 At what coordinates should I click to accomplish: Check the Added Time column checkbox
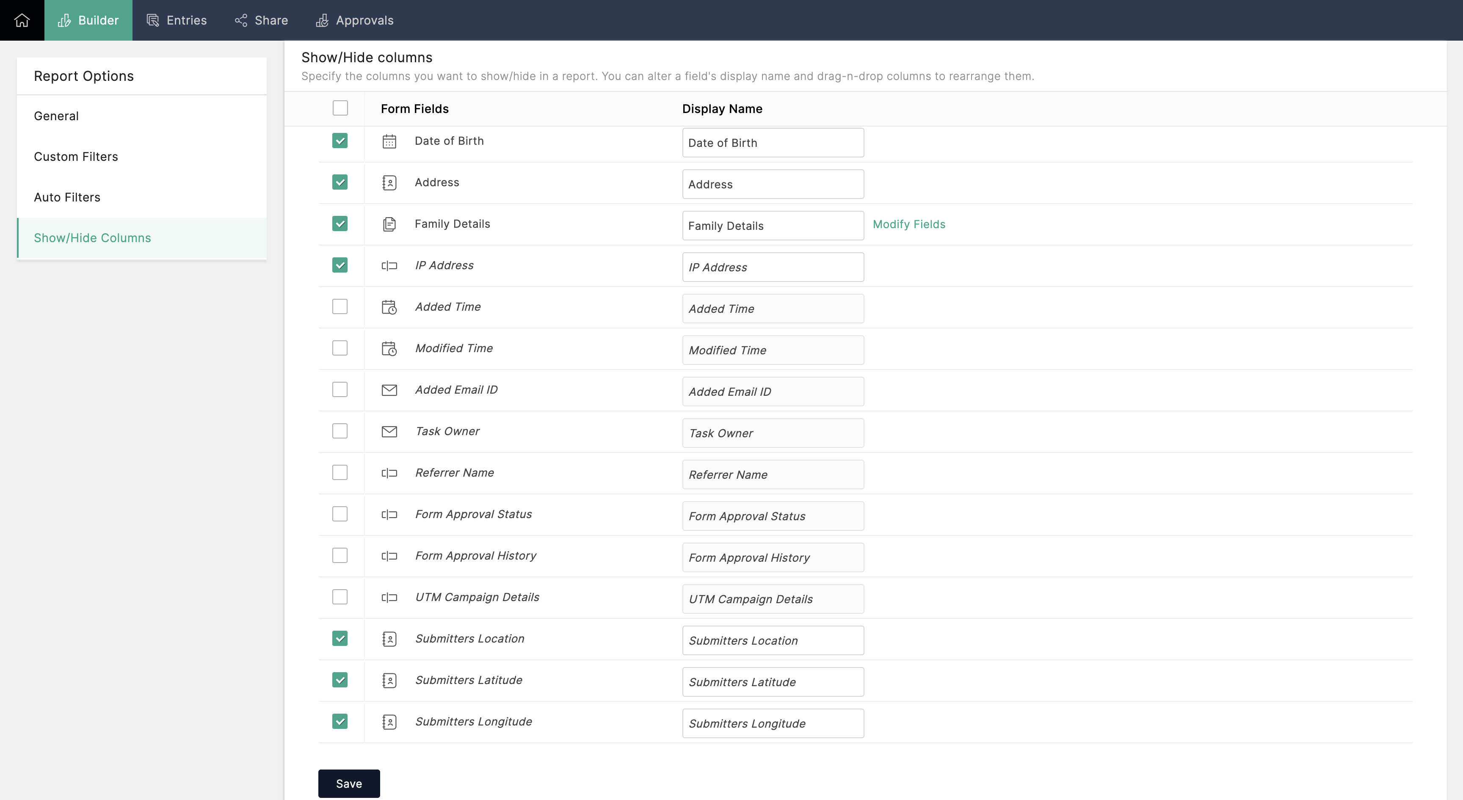pyautogui.click(x=340, y=306)
